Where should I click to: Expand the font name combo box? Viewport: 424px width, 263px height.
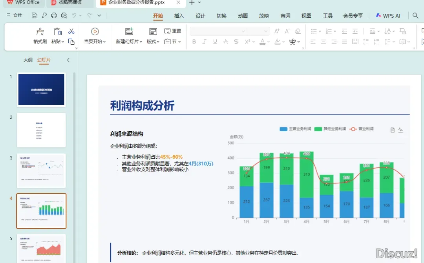[x=243, y=31]
